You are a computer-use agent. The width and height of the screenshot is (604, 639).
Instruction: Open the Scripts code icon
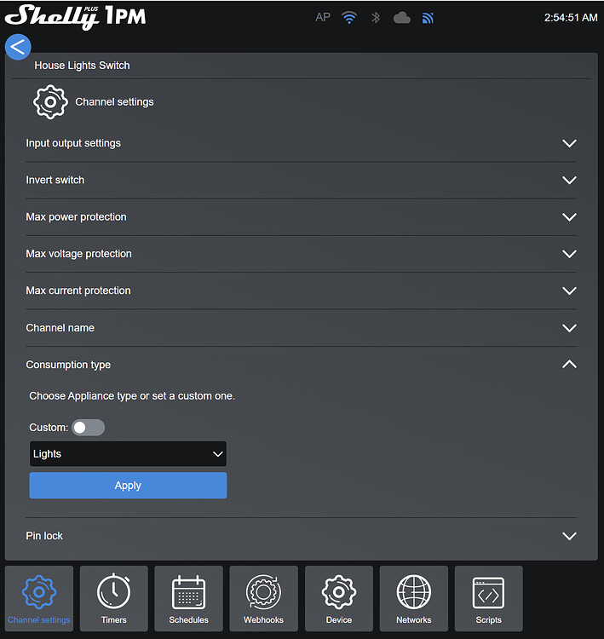coord(488,592)
